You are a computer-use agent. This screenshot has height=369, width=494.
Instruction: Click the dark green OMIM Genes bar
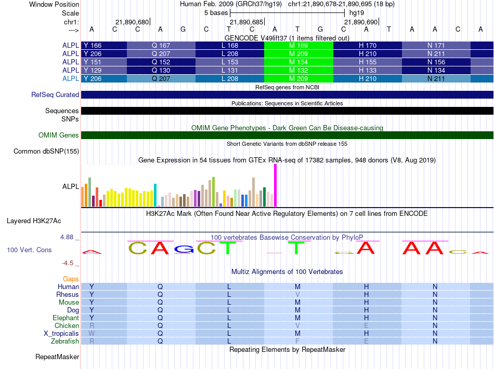287,135
